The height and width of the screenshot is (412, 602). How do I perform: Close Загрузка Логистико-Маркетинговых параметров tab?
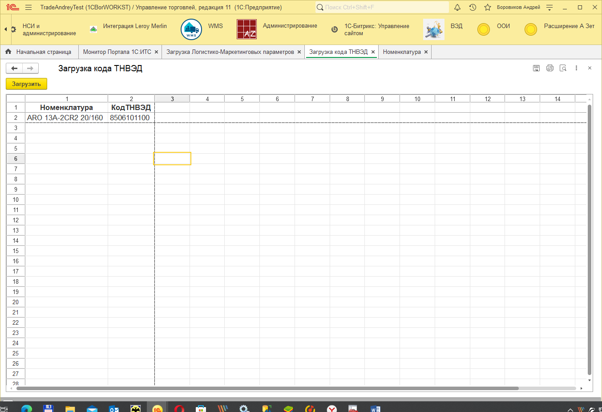[299, 52]
